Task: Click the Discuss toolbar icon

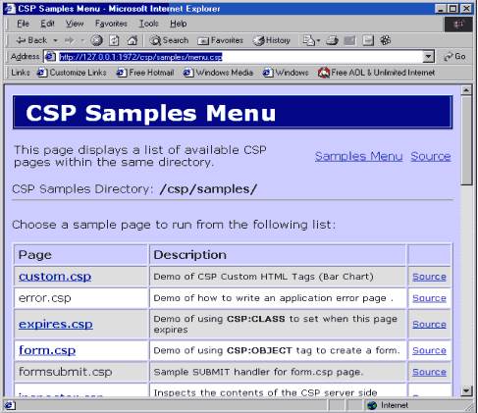Action: 368,40
